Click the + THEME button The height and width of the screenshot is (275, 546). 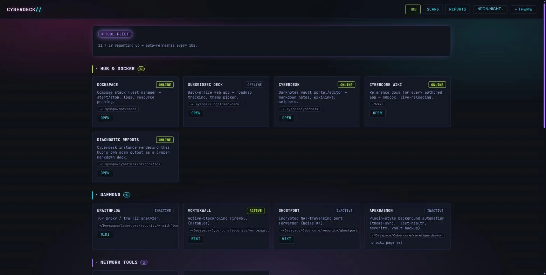(523, 9)
